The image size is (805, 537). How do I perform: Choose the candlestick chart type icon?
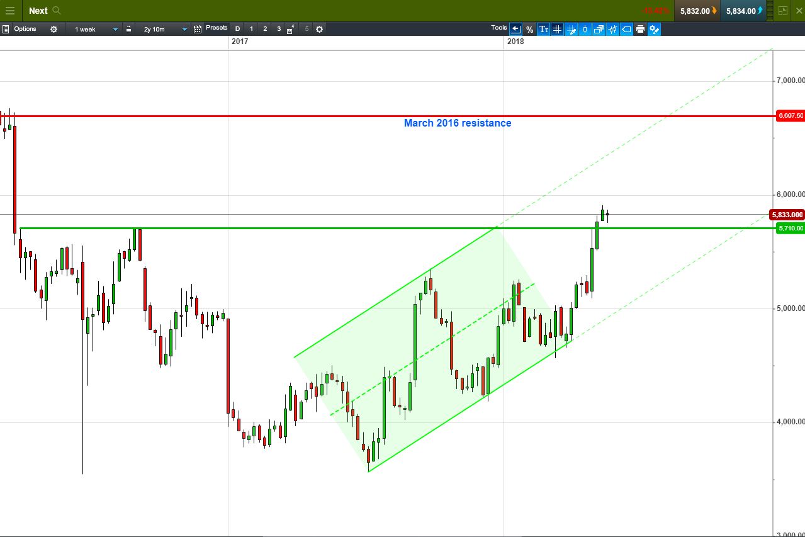point(585,29)
